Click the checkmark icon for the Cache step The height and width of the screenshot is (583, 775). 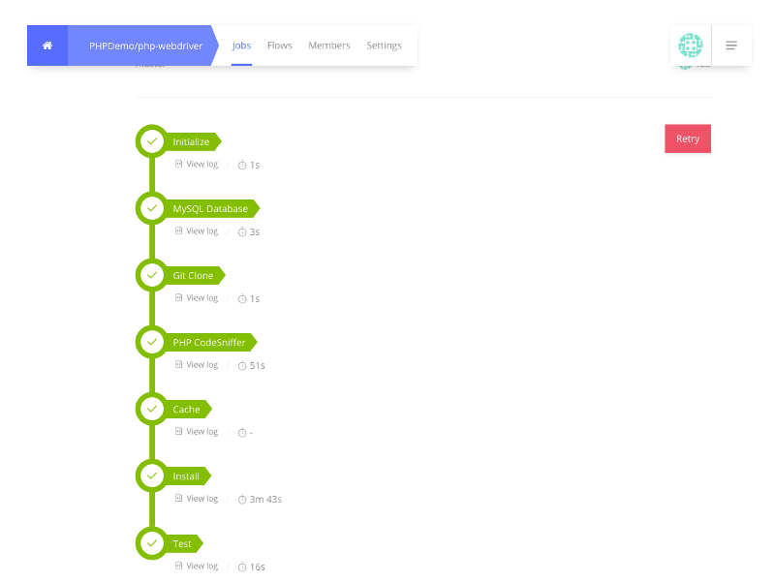[152, 408]
